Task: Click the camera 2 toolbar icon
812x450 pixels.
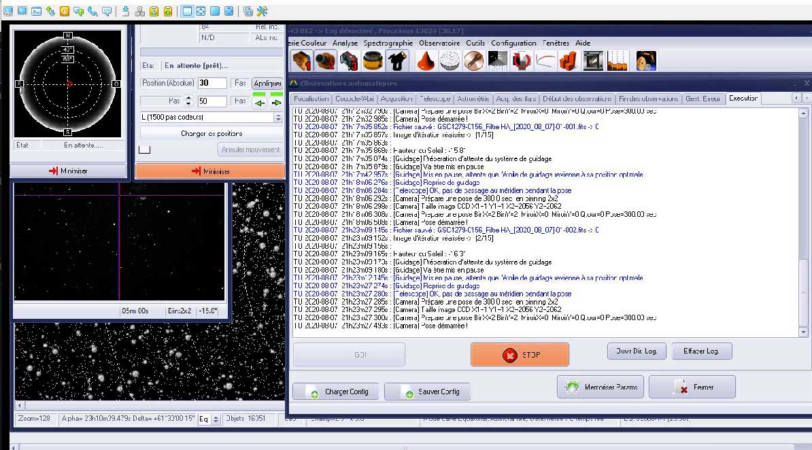Action: [x=325, y=61]
